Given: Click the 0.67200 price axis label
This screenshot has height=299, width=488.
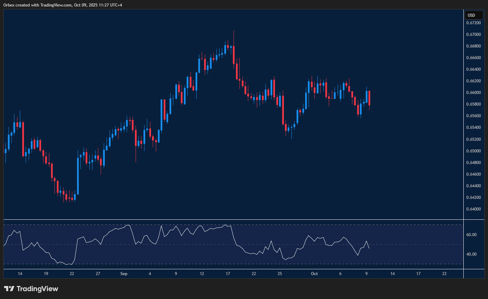Looking at the screenshot, I should (473, 23).
